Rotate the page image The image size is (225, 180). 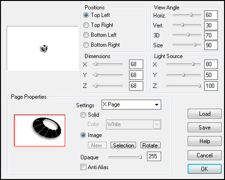point(150,145)
